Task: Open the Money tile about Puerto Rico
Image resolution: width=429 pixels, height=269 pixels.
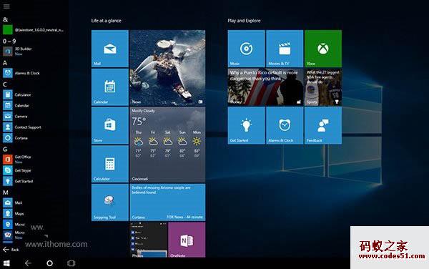Action: point(265,87)
